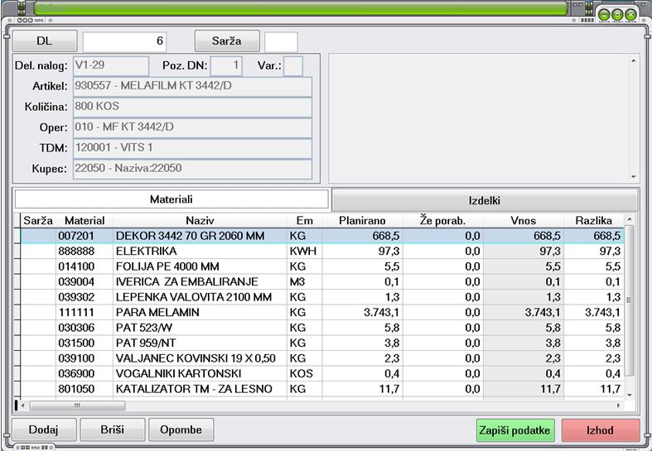Select the PARA MELAMIN material row
This screenshot has width=652, height=451.
pos(322,312)
